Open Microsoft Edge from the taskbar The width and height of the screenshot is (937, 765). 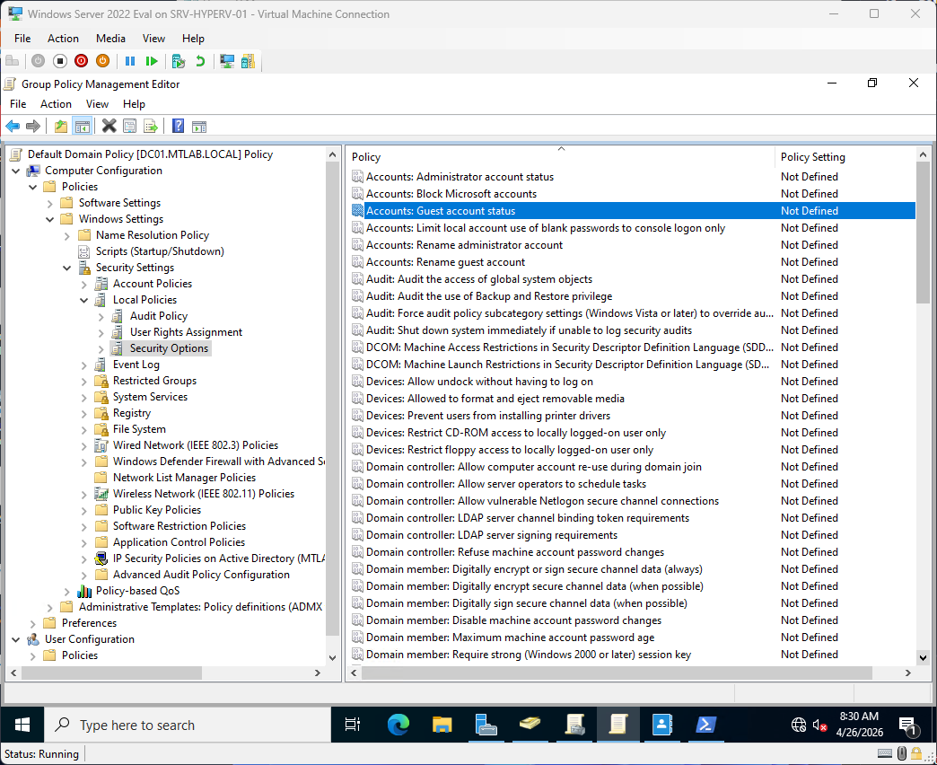point(398,725)
